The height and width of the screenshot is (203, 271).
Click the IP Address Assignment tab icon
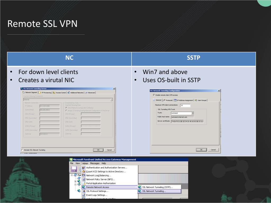click(x=175, y=100)
